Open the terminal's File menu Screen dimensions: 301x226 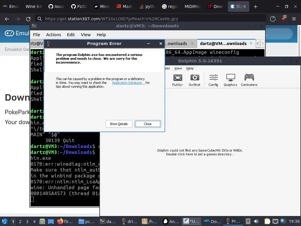pos(36,35)
